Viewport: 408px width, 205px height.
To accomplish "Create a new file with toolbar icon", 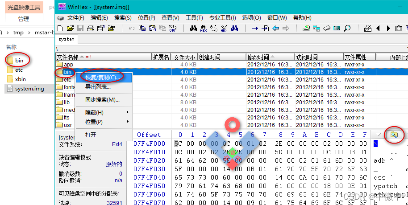I will [x=60, y=28].
